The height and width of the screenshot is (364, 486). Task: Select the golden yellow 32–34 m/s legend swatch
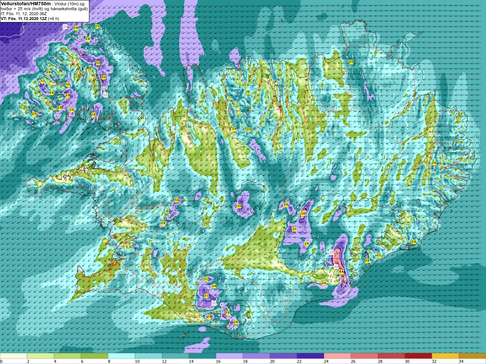click(445, 356)
